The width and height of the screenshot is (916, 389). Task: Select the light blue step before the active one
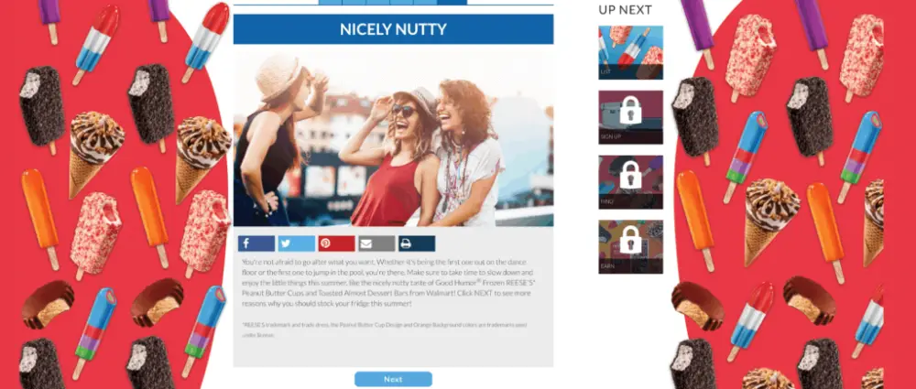pyautogui.click(x=425, y=3)
